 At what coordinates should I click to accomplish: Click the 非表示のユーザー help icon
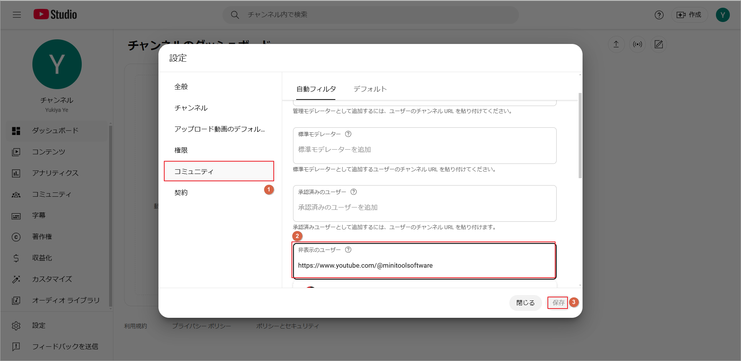[x=348, y=250]
